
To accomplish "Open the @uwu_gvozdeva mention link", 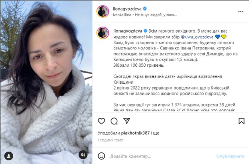I will point(197,37).
